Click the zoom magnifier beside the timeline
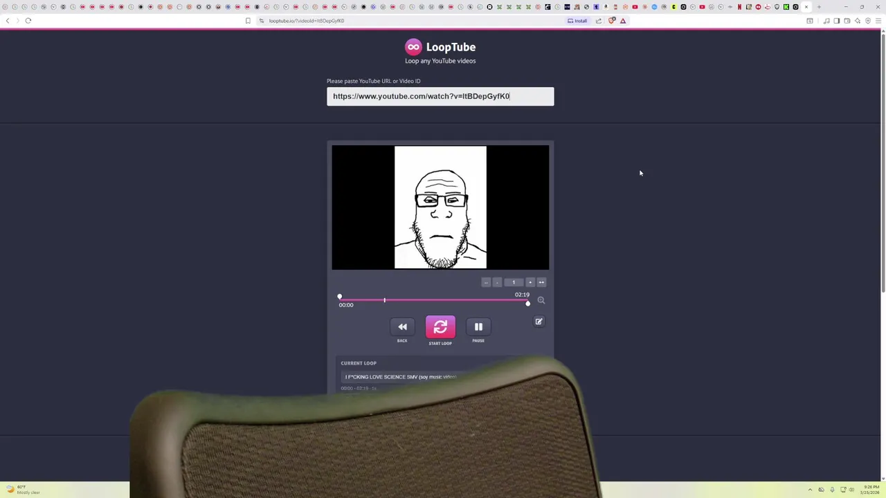886x498 pixels. pos(541,300)
